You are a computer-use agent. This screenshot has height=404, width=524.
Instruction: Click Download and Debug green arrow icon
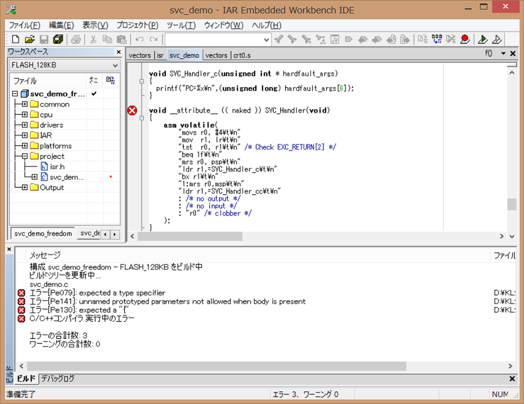(x=483, y=39)
